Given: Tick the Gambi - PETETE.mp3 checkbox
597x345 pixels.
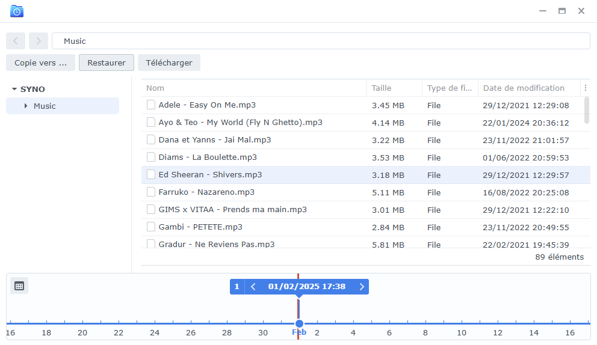Looking at the screenshot, I should (151, 227).
